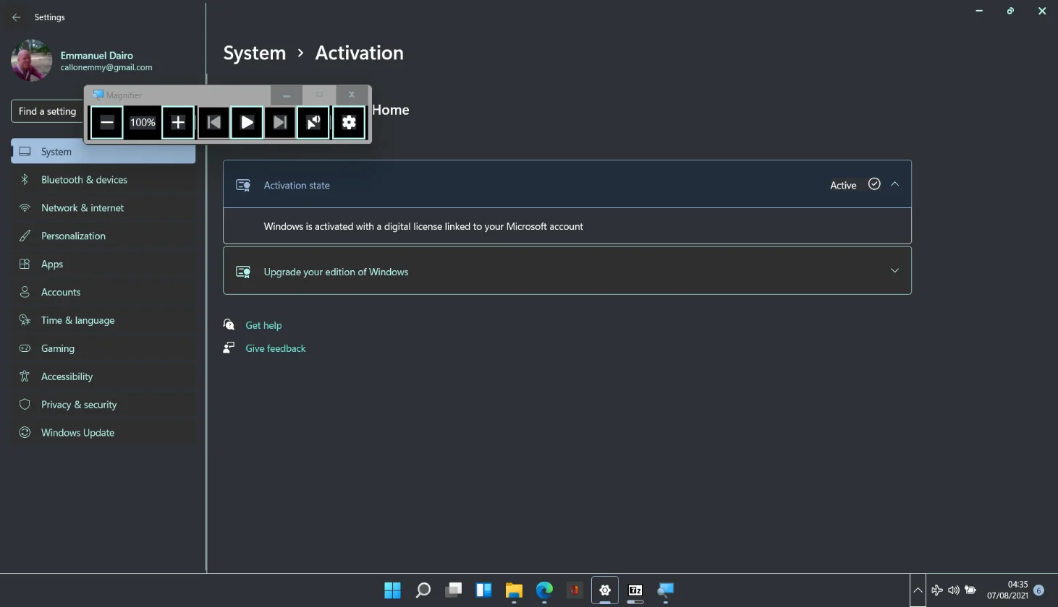The height and width of the screenshot is (607, 1058).
Task: Click Magnifier previous sentence button
Action: [213, 122]
